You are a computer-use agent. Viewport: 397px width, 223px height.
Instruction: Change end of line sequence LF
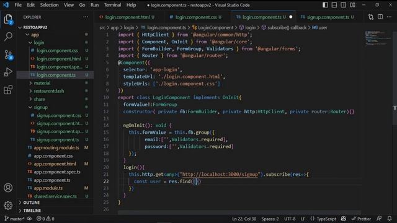(x=303, y=219)
